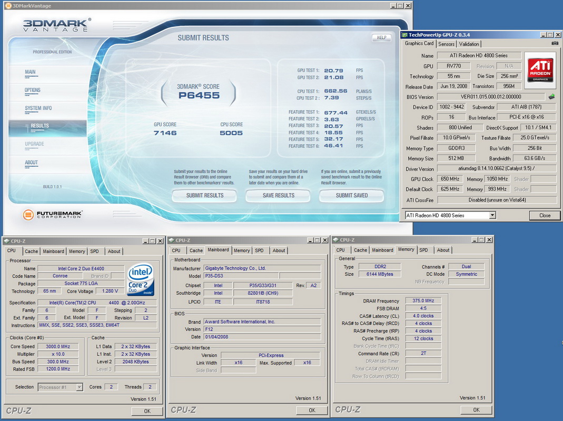Click the GPU Clock 650 MHz field

[x=450, y=179]
